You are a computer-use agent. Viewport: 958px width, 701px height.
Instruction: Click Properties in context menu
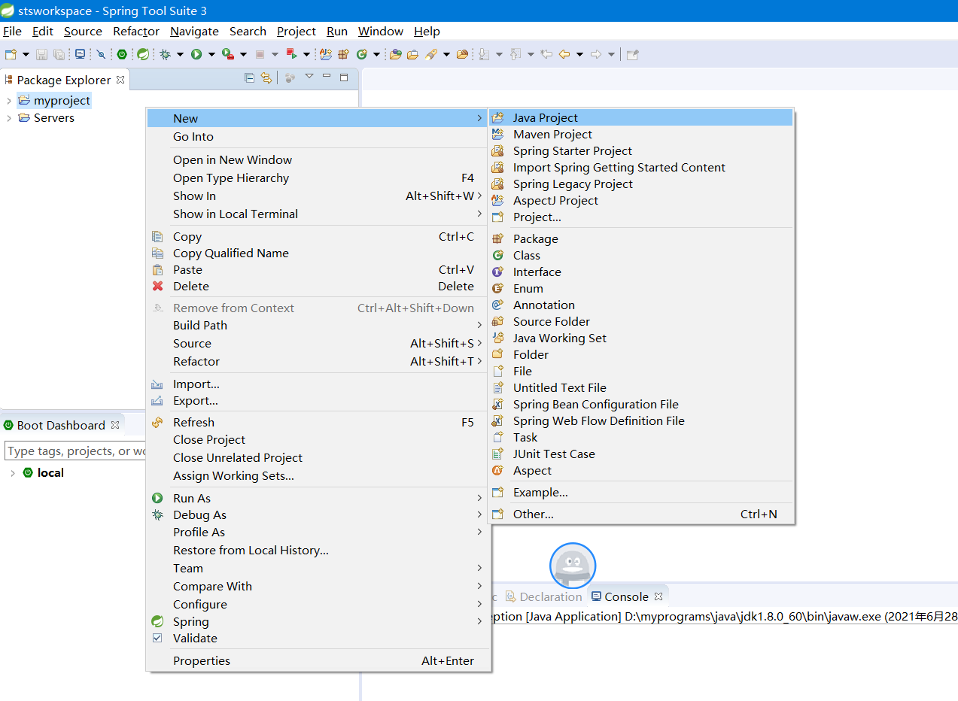coord(318,660)
